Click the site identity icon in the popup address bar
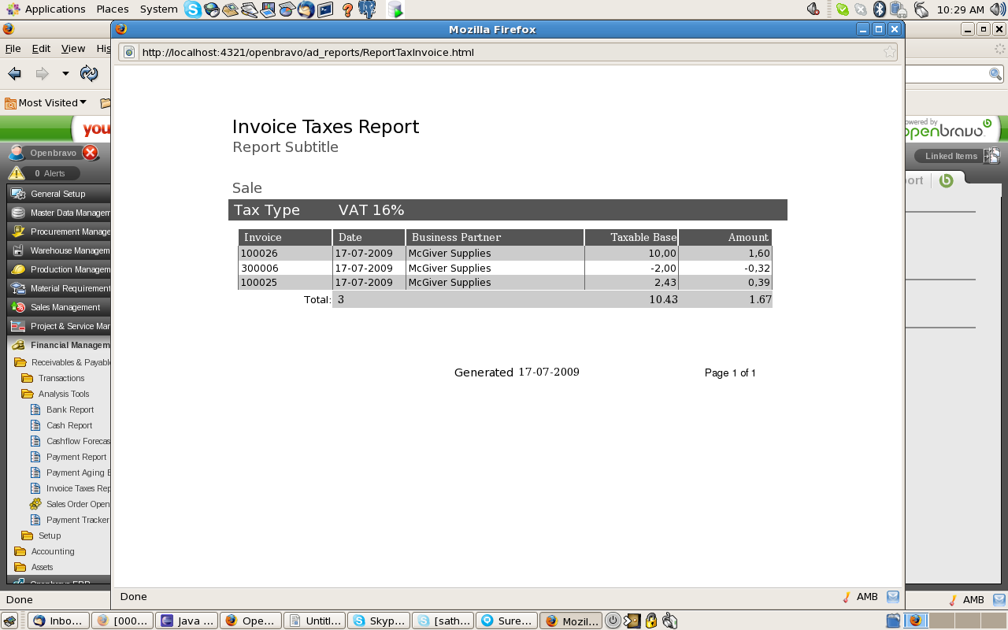This screenshot has height=630, width=1008. click(x=130, y=53)
